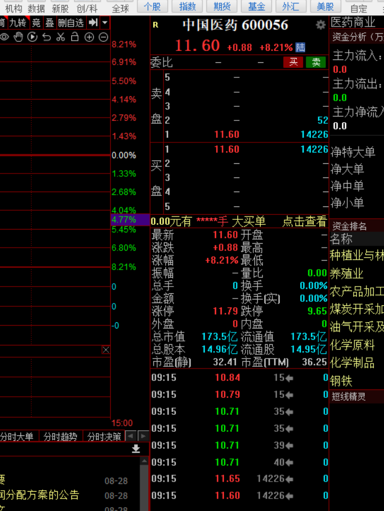Select 化学制品 in fund ranking
Screen dimensions: 384x511
pos(352,363)
